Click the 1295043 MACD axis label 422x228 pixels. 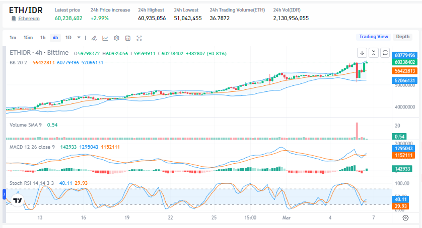pyautogui.click(x=404, y=149)
